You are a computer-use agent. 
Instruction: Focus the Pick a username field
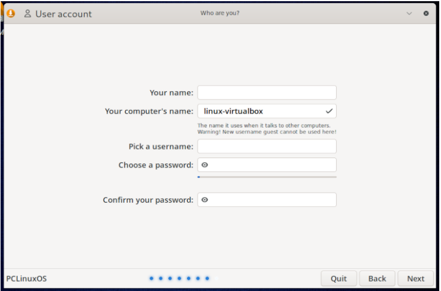(267, 146)
